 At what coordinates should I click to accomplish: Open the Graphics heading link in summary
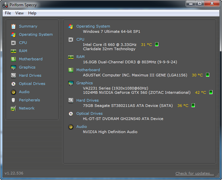pos(85,83)
